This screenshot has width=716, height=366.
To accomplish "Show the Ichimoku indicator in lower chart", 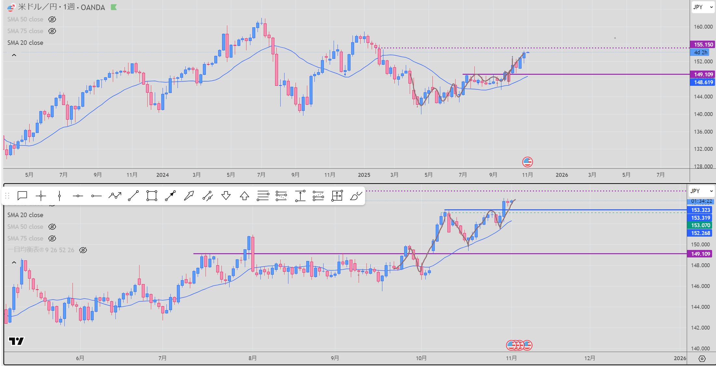I will 83,250.
